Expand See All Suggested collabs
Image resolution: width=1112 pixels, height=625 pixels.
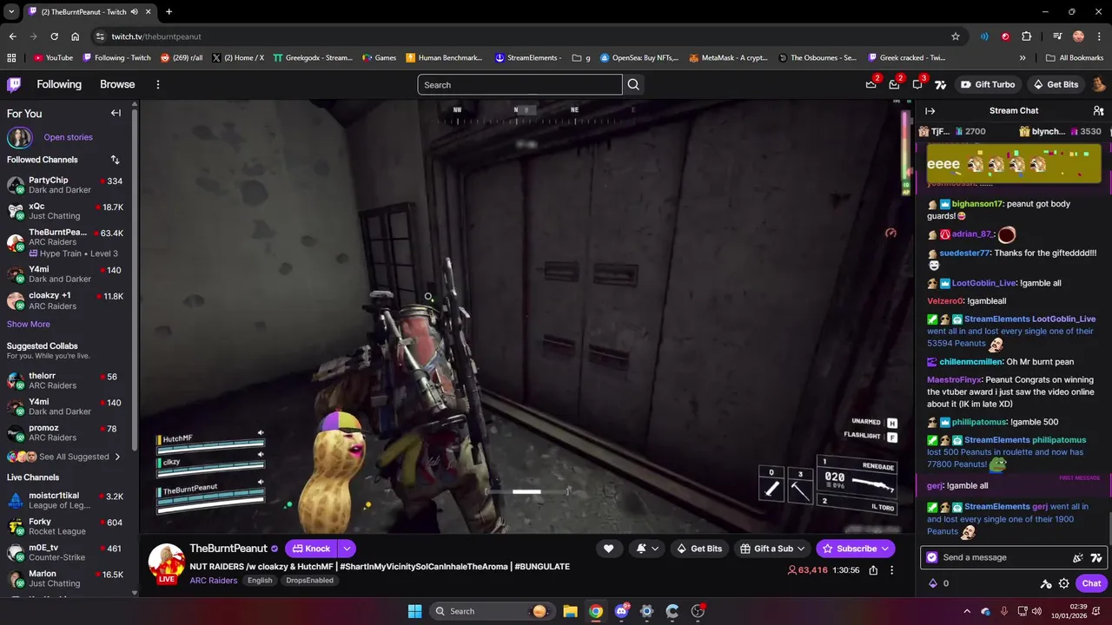click(63, 457)
